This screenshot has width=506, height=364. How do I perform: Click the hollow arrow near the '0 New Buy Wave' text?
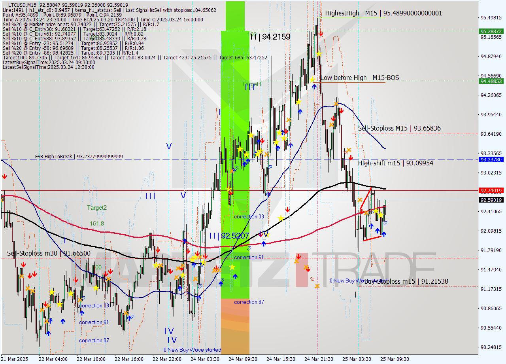312,279
